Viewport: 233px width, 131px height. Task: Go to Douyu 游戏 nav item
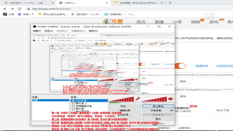click(x=214, y=22)
